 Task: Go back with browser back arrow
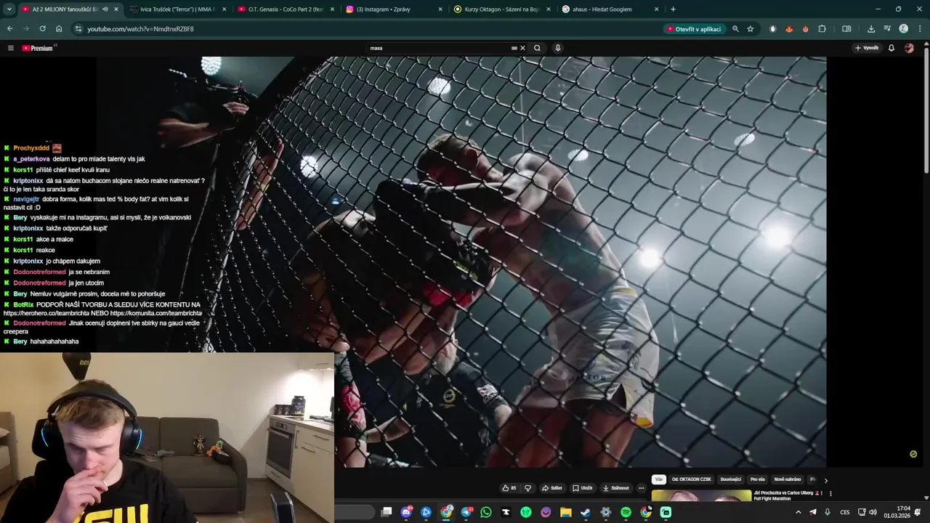tap(10, 29)
